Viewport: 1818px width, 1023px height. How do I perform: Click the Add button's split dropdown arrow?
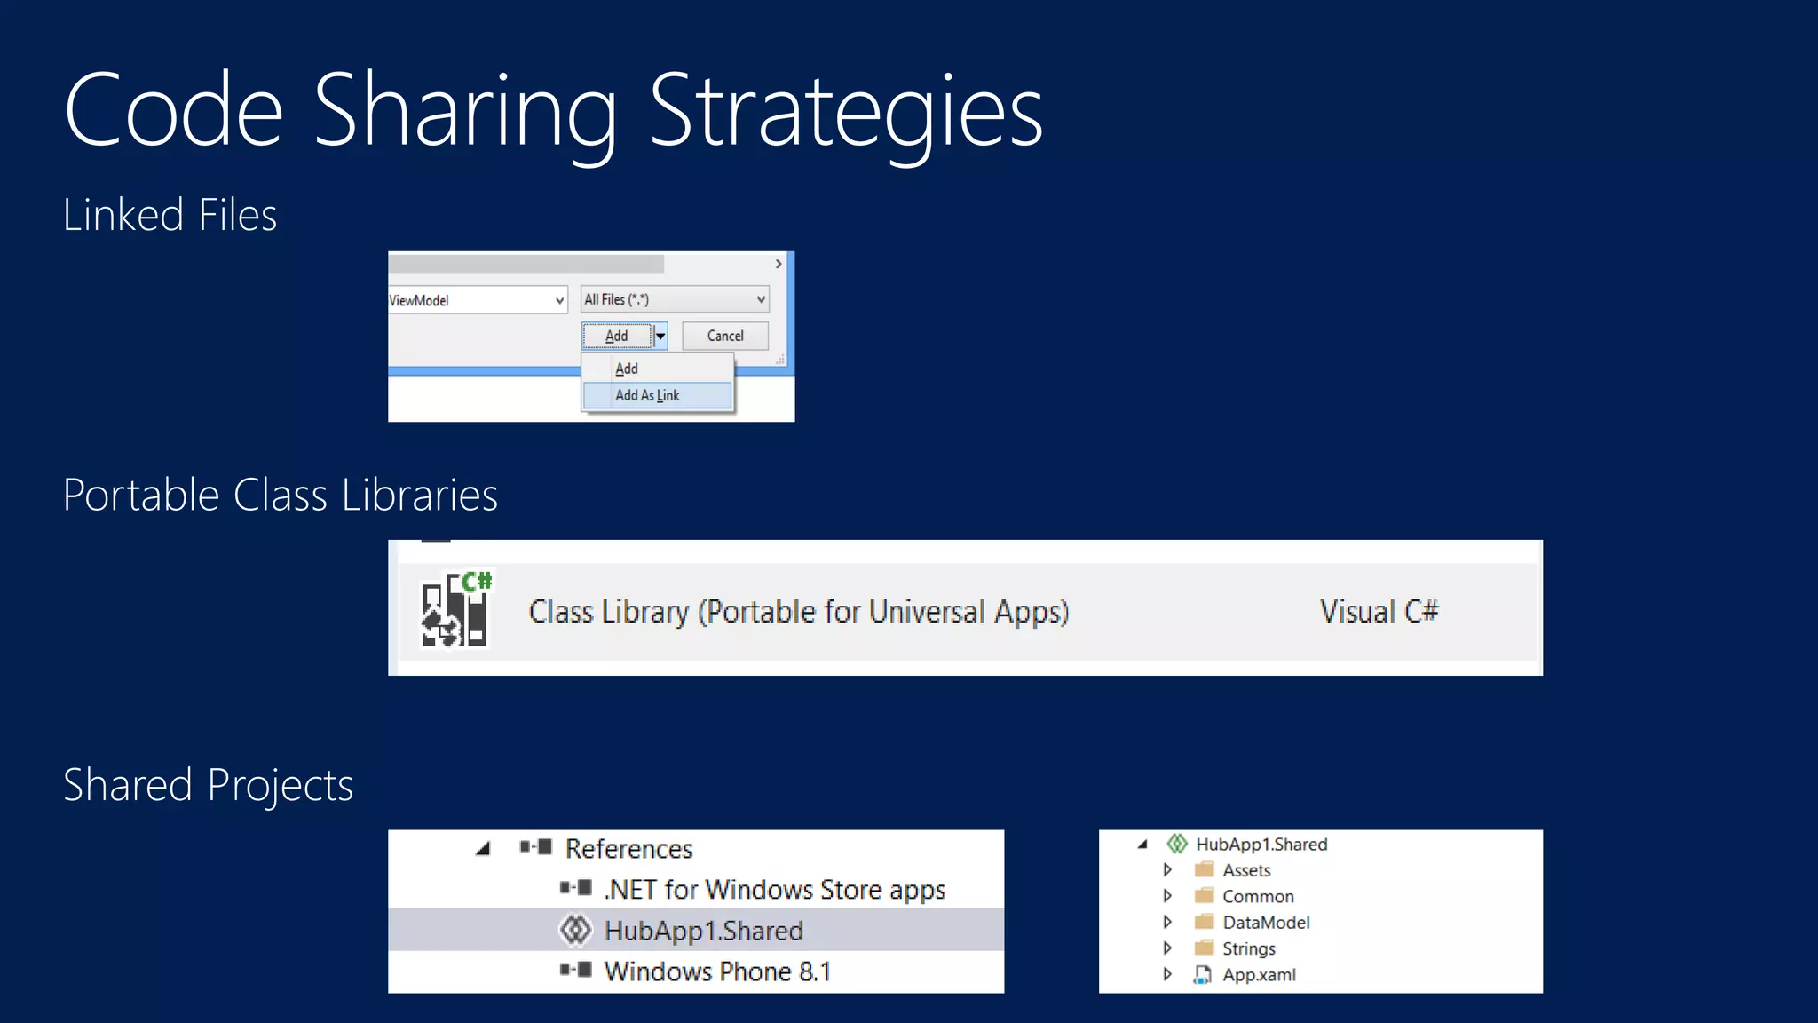(660, 336)
